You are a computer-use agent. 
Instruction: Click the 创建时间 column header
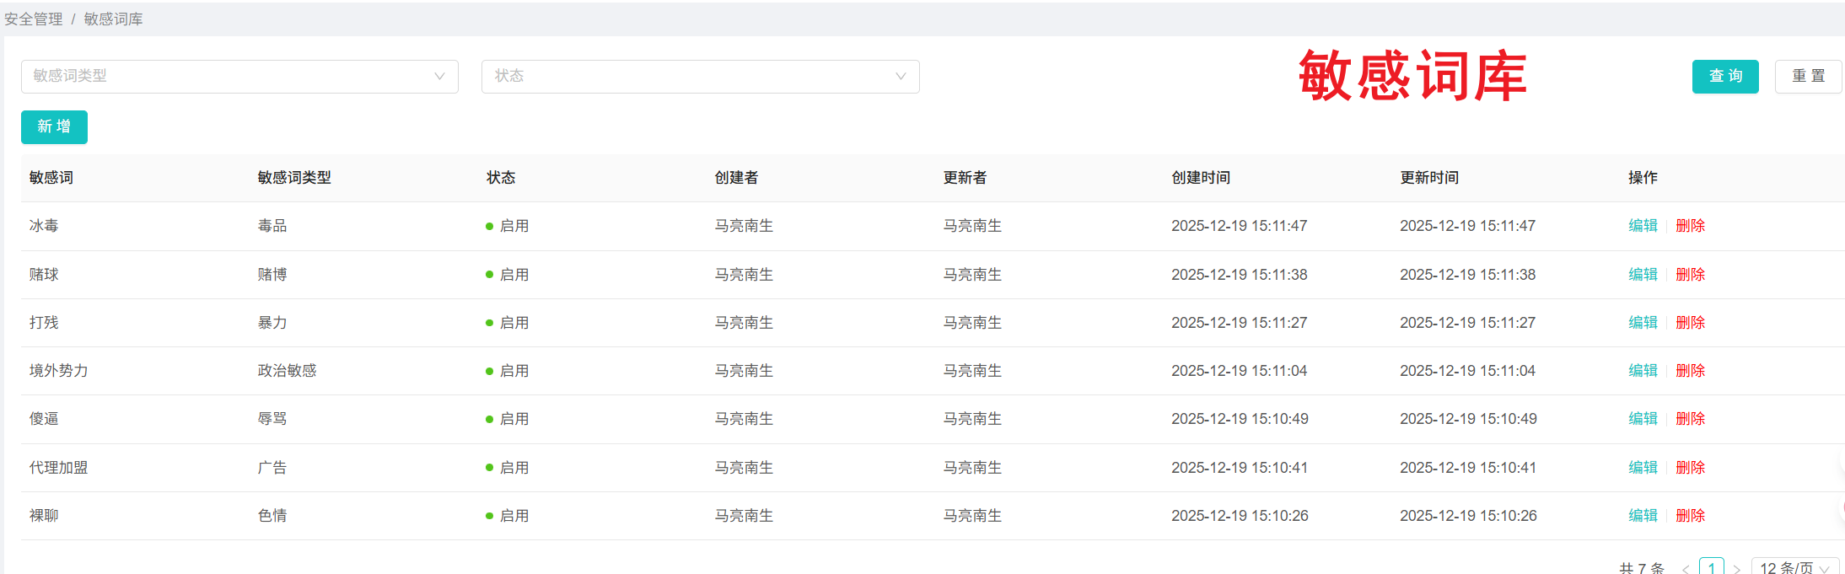point(1201,178)
